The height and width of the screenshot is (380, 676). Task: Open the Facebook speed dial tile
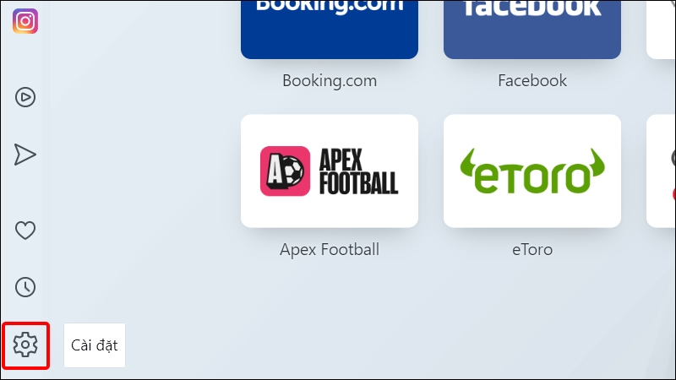click(532, 30)
